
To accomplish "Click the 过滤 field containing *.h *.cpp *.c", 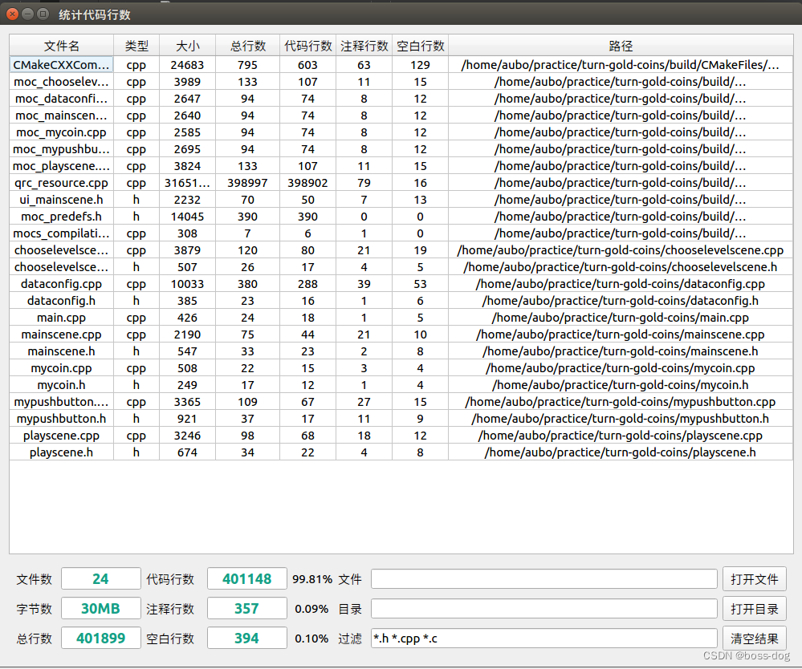I will [543, 639].
